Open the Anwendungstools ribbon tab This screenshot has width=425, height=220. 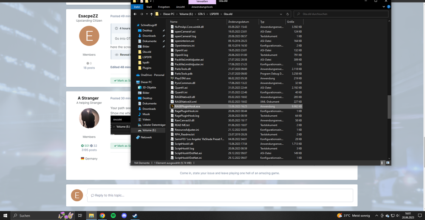point(202,7)
